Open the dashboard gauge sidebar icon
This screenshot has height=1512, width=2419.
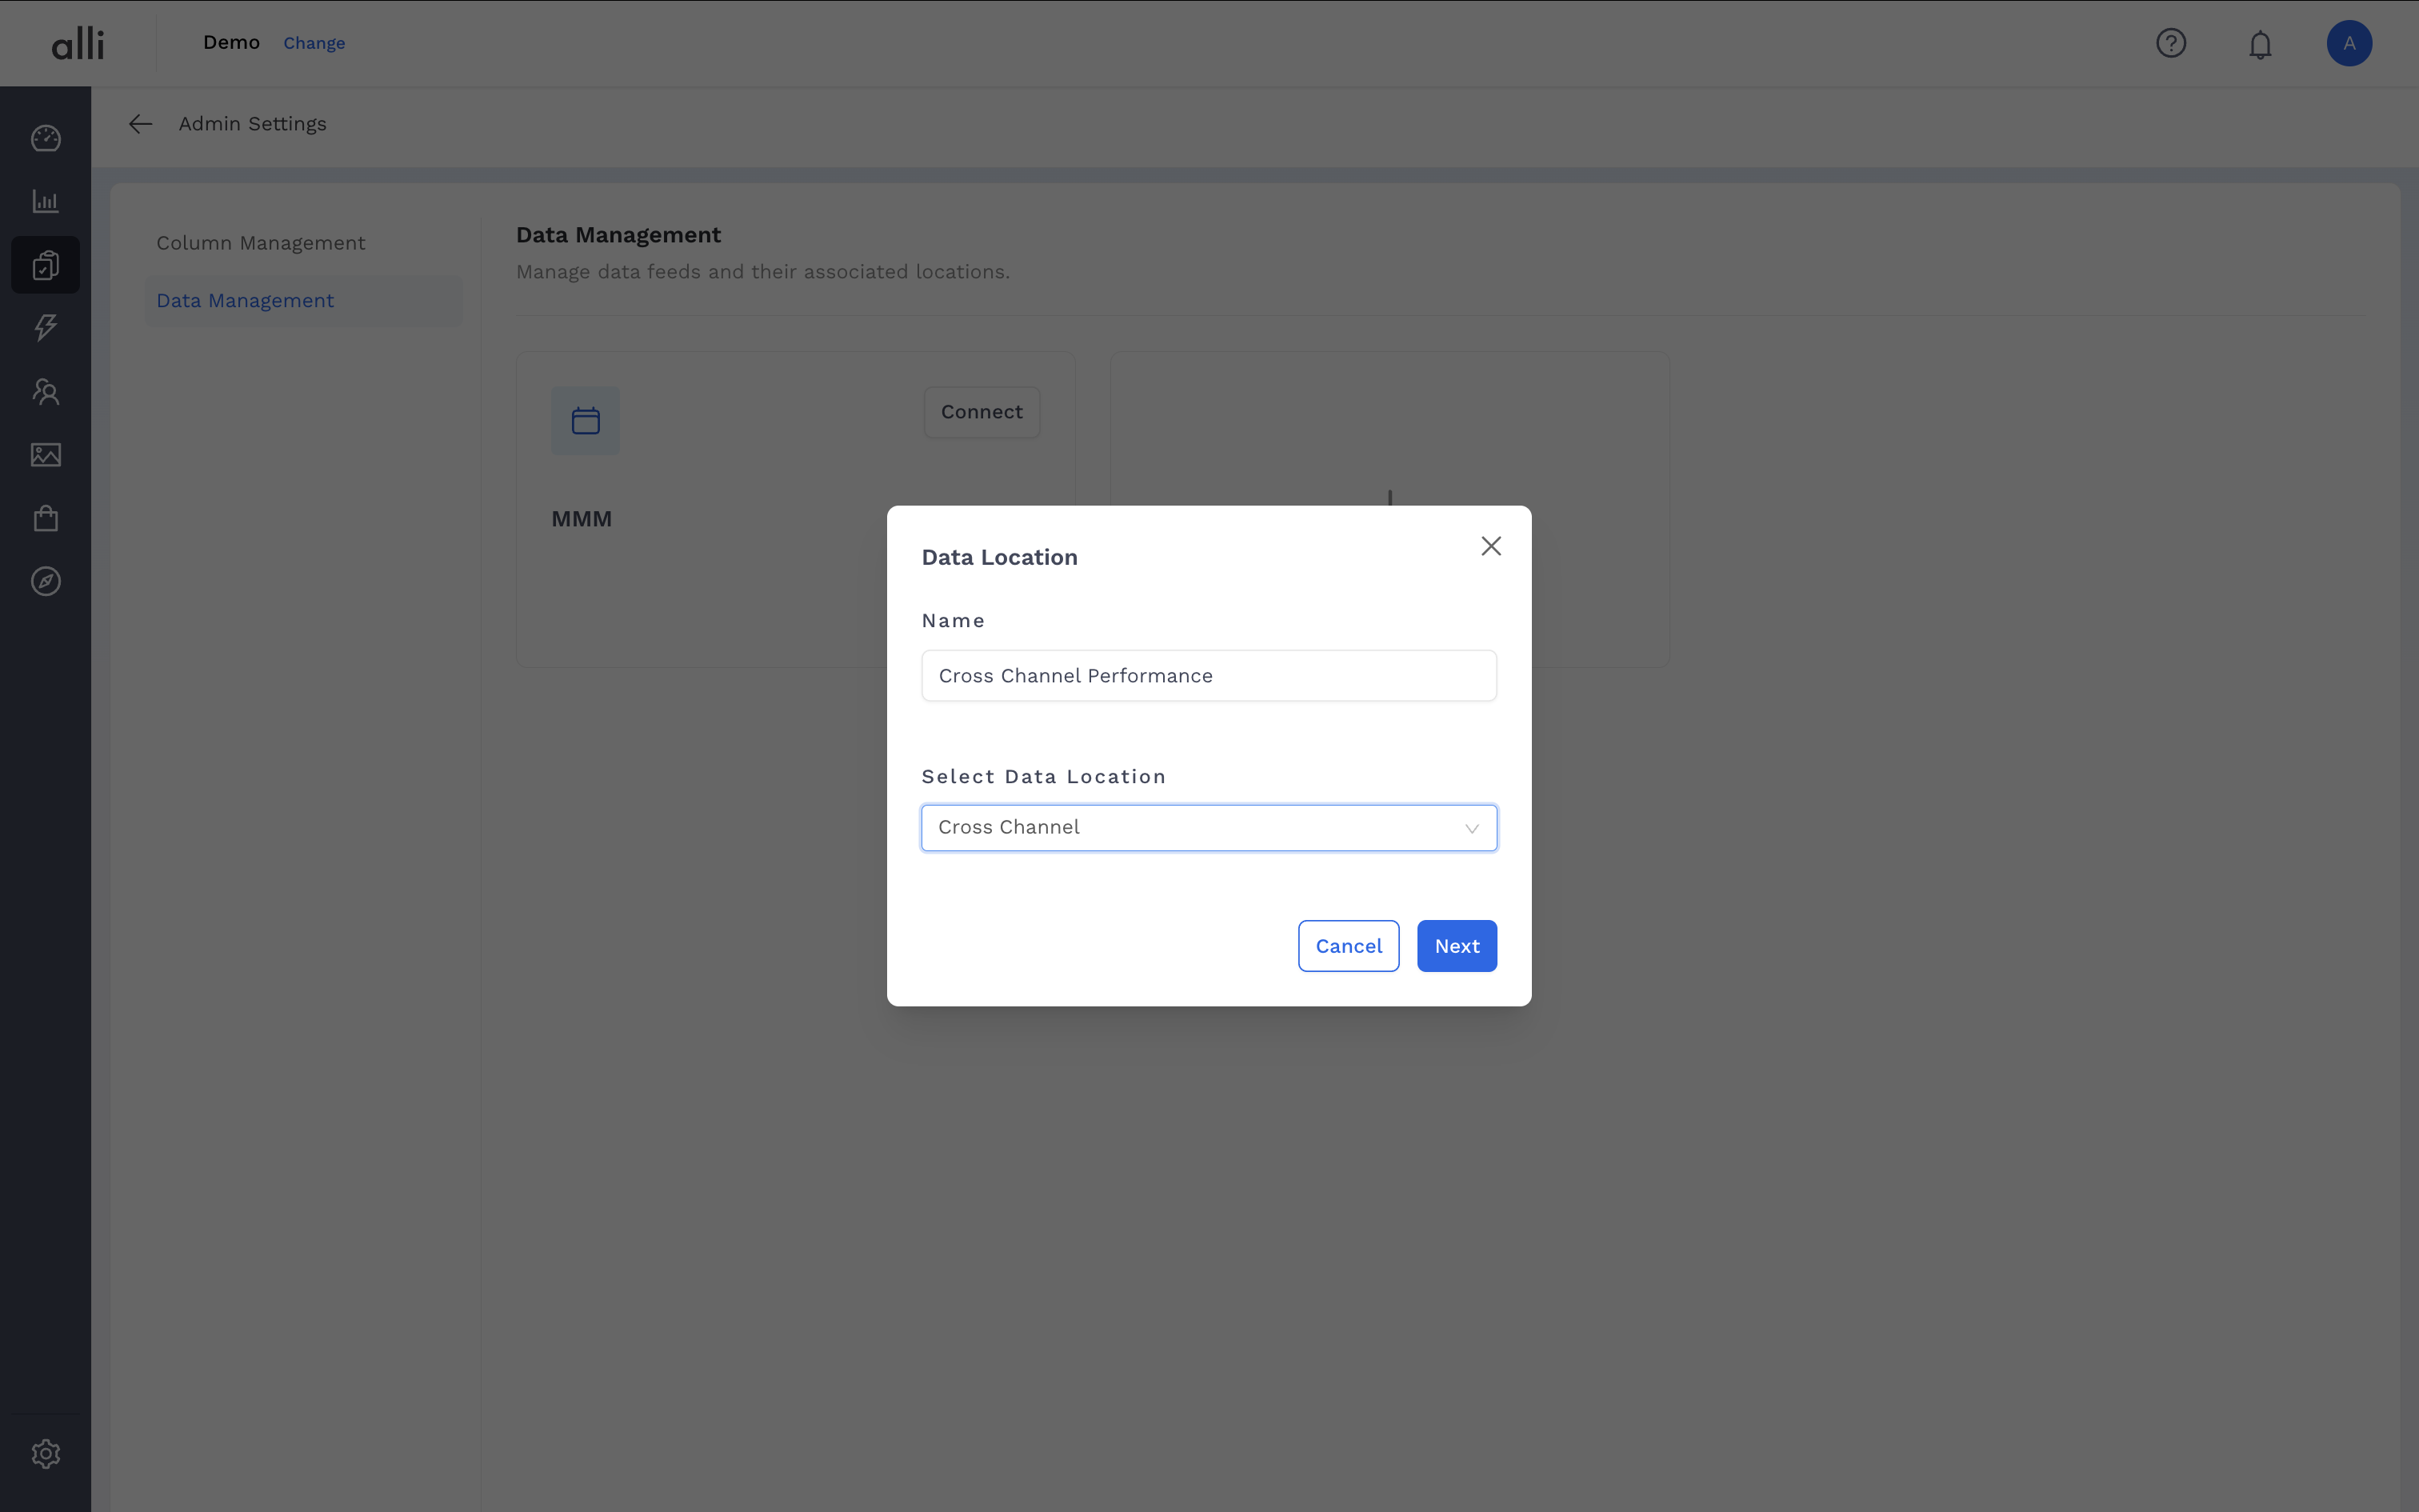[x=46, y=138]
